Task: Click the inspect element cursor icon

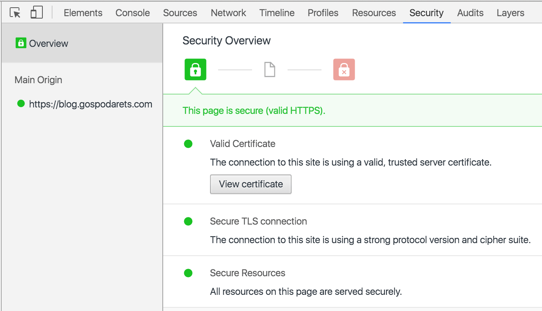Action: (15, 13)
